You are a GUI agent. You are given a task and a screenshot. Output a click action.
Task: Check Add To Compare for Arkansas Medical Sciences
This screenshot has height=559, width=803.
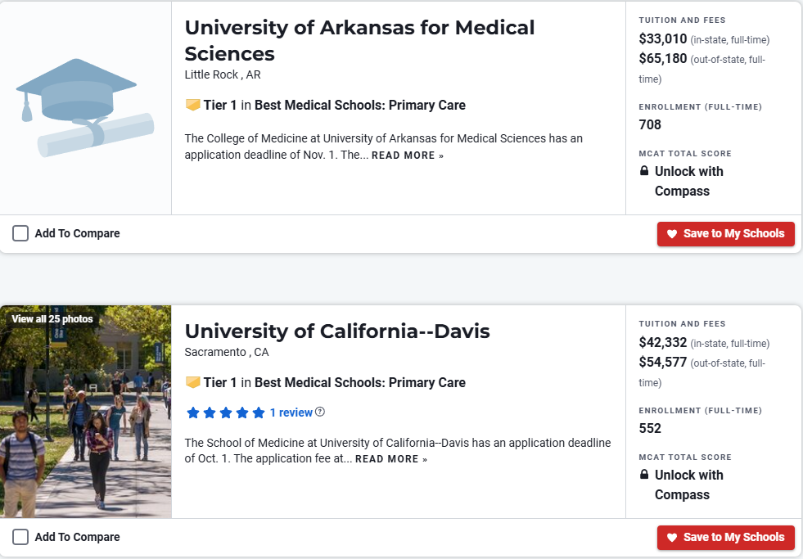point(20,234)
